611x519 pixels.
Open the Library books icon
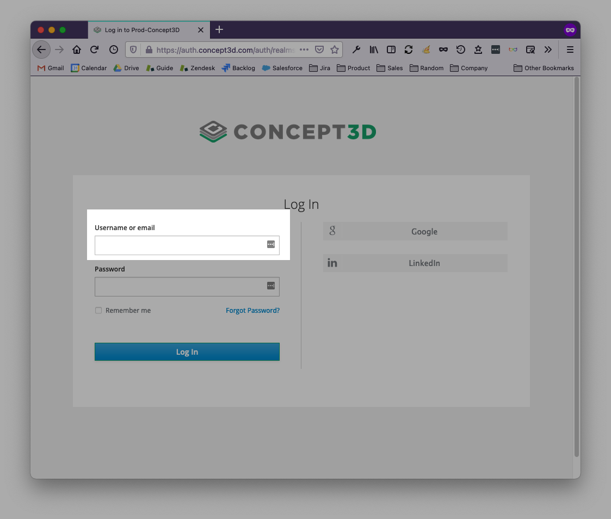pyautogui.click(x=374, y=50)
